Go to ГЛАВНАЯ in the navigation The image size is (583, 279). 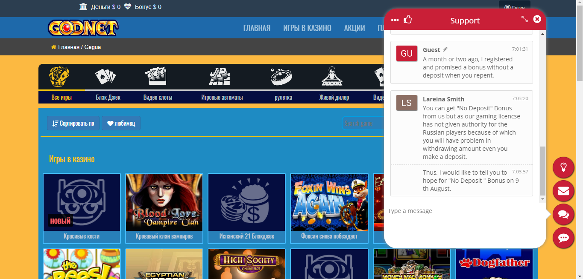pyautogui.click(x=257, y=28)
